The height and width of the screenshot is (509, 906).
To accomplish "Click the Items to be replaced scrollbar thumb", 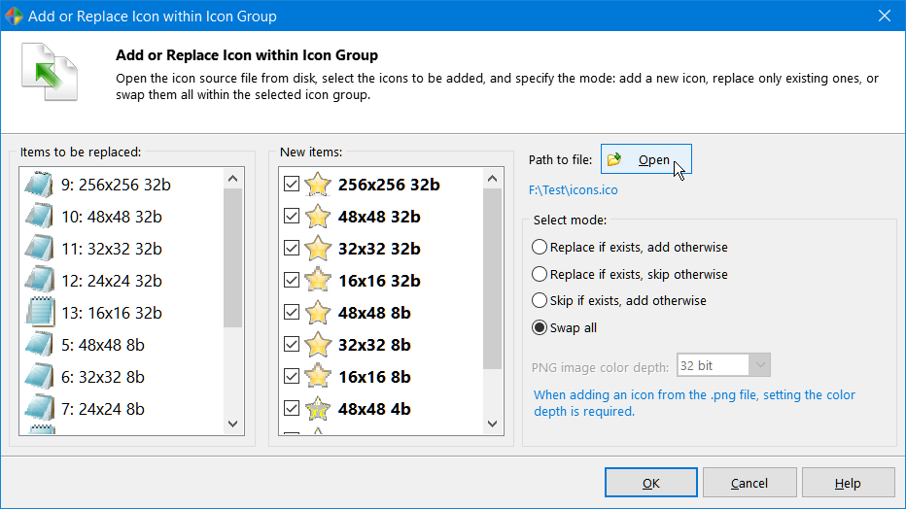I will pyautogui.click(x=233, y=258).
